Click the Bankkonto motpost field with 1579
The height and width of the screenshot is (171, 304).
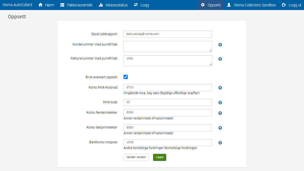(x=168, y=142)
